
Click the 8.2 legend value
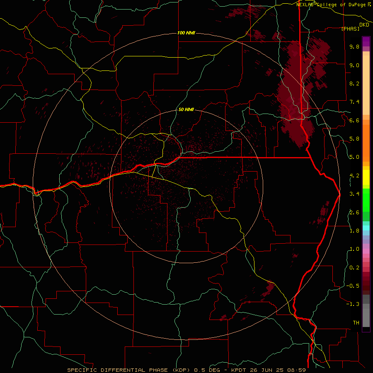(x=354, y=83)
